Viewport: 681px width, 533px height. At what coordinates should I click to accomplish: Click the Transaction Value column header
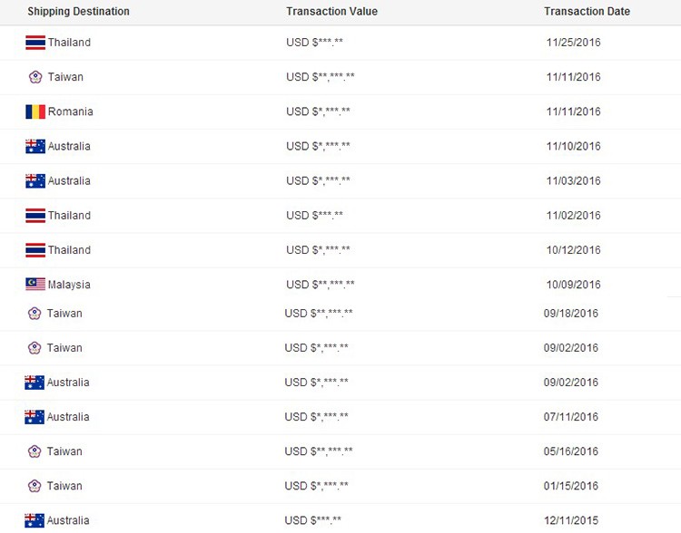point(331,12)
